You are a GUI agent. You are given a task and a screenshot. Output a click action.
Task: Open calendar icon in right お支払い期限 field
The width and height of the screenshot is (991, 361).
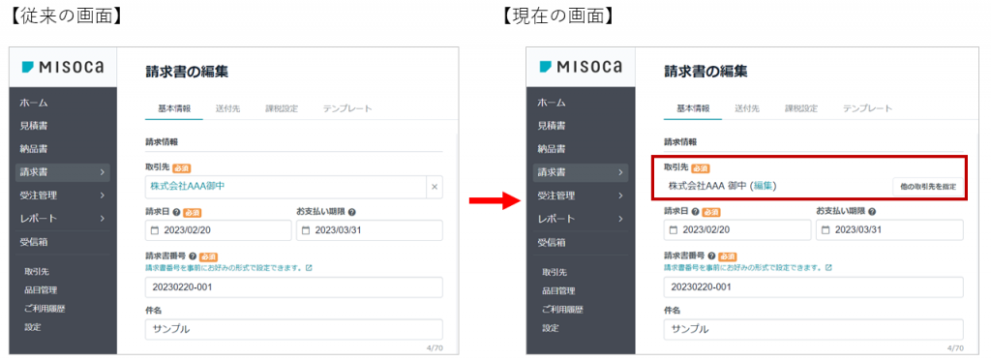point(826,230)
